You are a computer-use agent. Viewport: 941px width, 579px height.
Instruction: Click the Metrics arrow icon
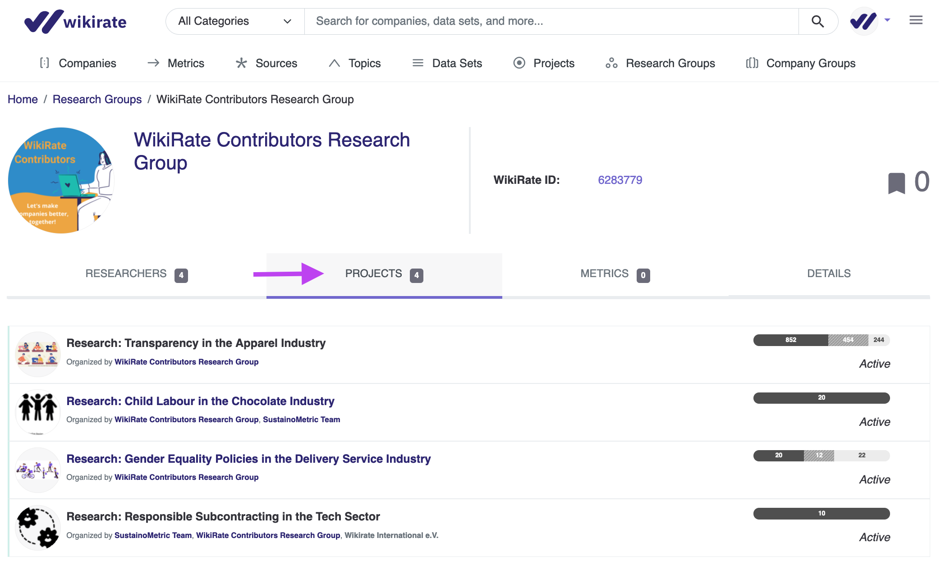(153, 63)
